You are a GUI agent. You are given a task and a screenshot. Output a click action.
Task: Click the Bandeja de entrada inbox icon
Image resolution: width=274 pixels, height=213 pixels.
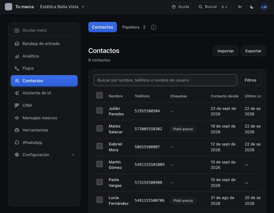click(x=17, y=44)
